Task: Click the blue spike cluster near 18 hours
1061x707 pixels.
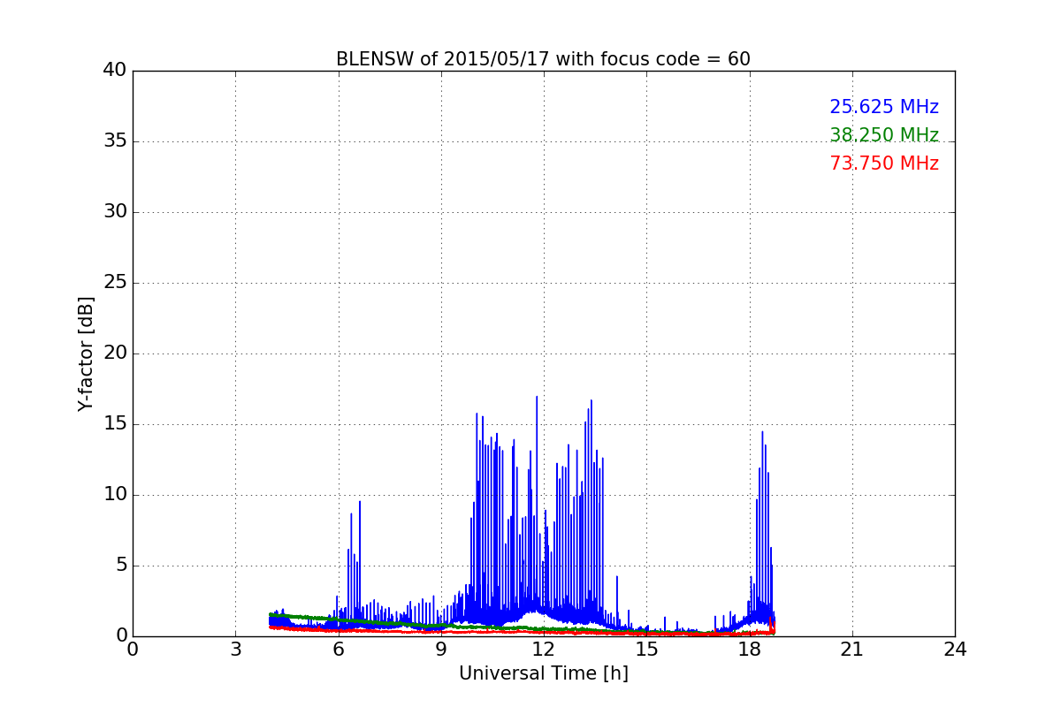Action: (x=762, y=530)
